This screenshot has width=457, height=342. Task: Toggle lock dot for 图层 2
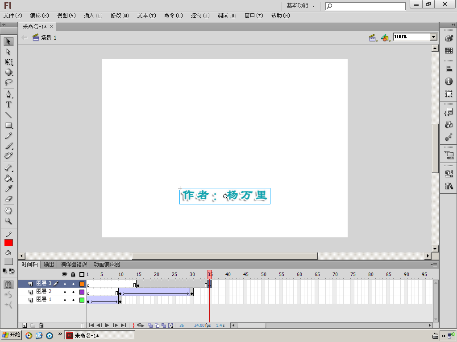point(74,292)
